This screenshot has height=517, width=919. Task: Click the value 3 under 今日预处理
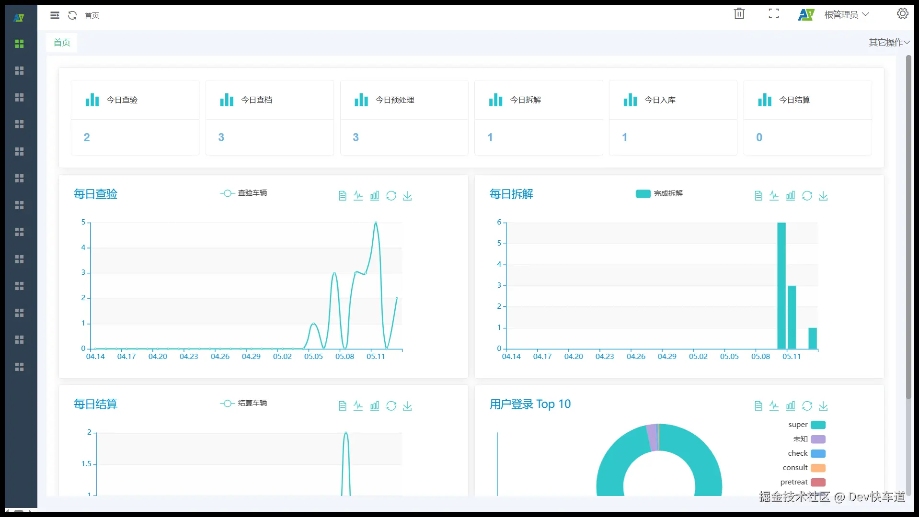356,137
